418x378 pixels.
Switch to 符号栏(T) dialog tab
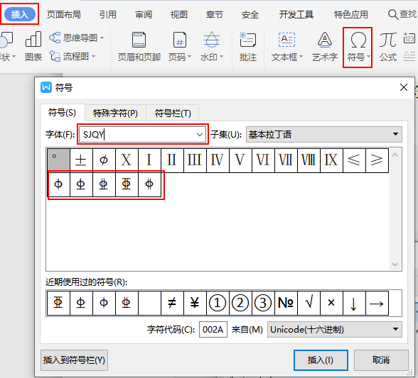pos(173,113)
